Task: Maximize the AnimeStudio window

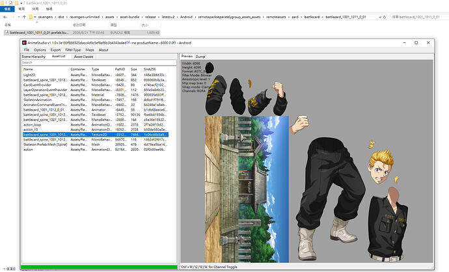Action: [x=416, y=43]
